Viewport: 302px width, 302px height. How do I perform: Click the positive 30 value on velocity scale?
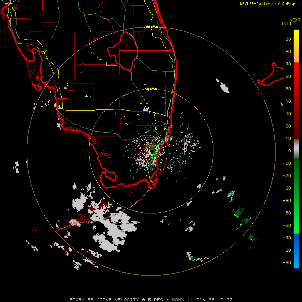288,114
